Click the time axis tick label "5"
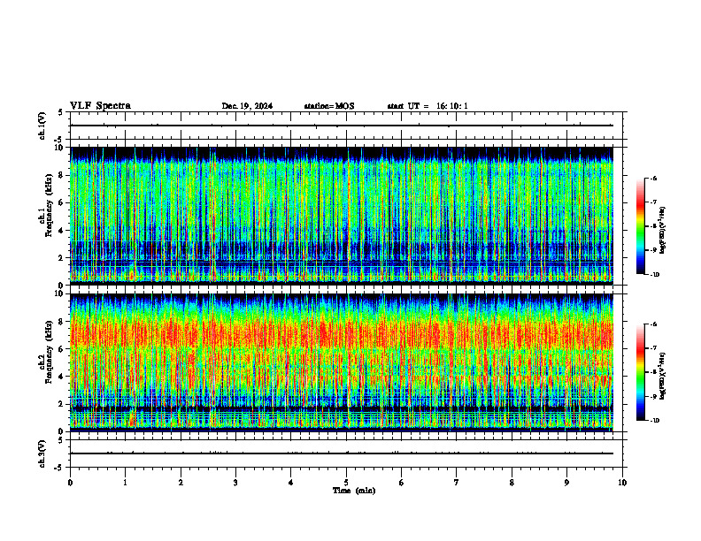 tap(346, 483)
